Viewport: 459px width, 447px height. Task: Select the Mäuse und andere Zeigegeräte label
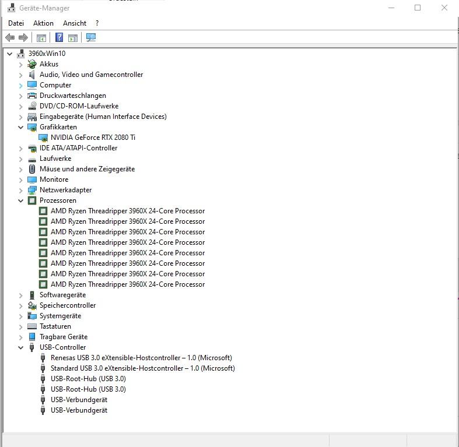pos(87,169)
